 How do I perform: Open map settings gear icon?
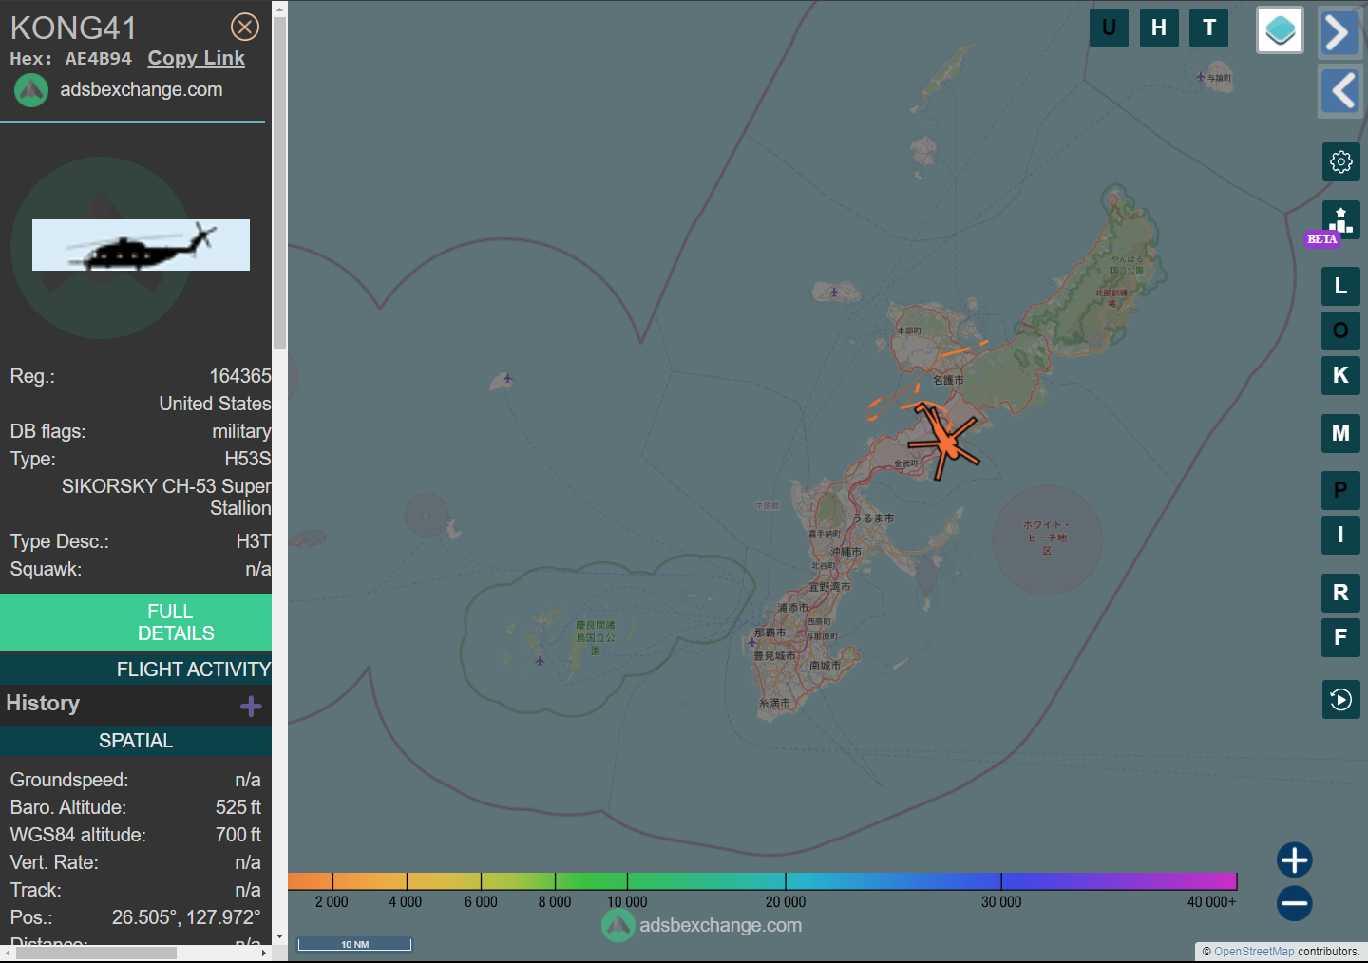point(1340,161)
